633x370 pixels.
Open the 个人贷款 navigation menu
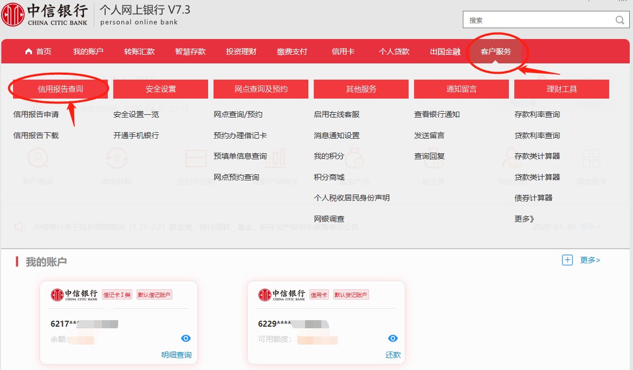click(394, 51)
